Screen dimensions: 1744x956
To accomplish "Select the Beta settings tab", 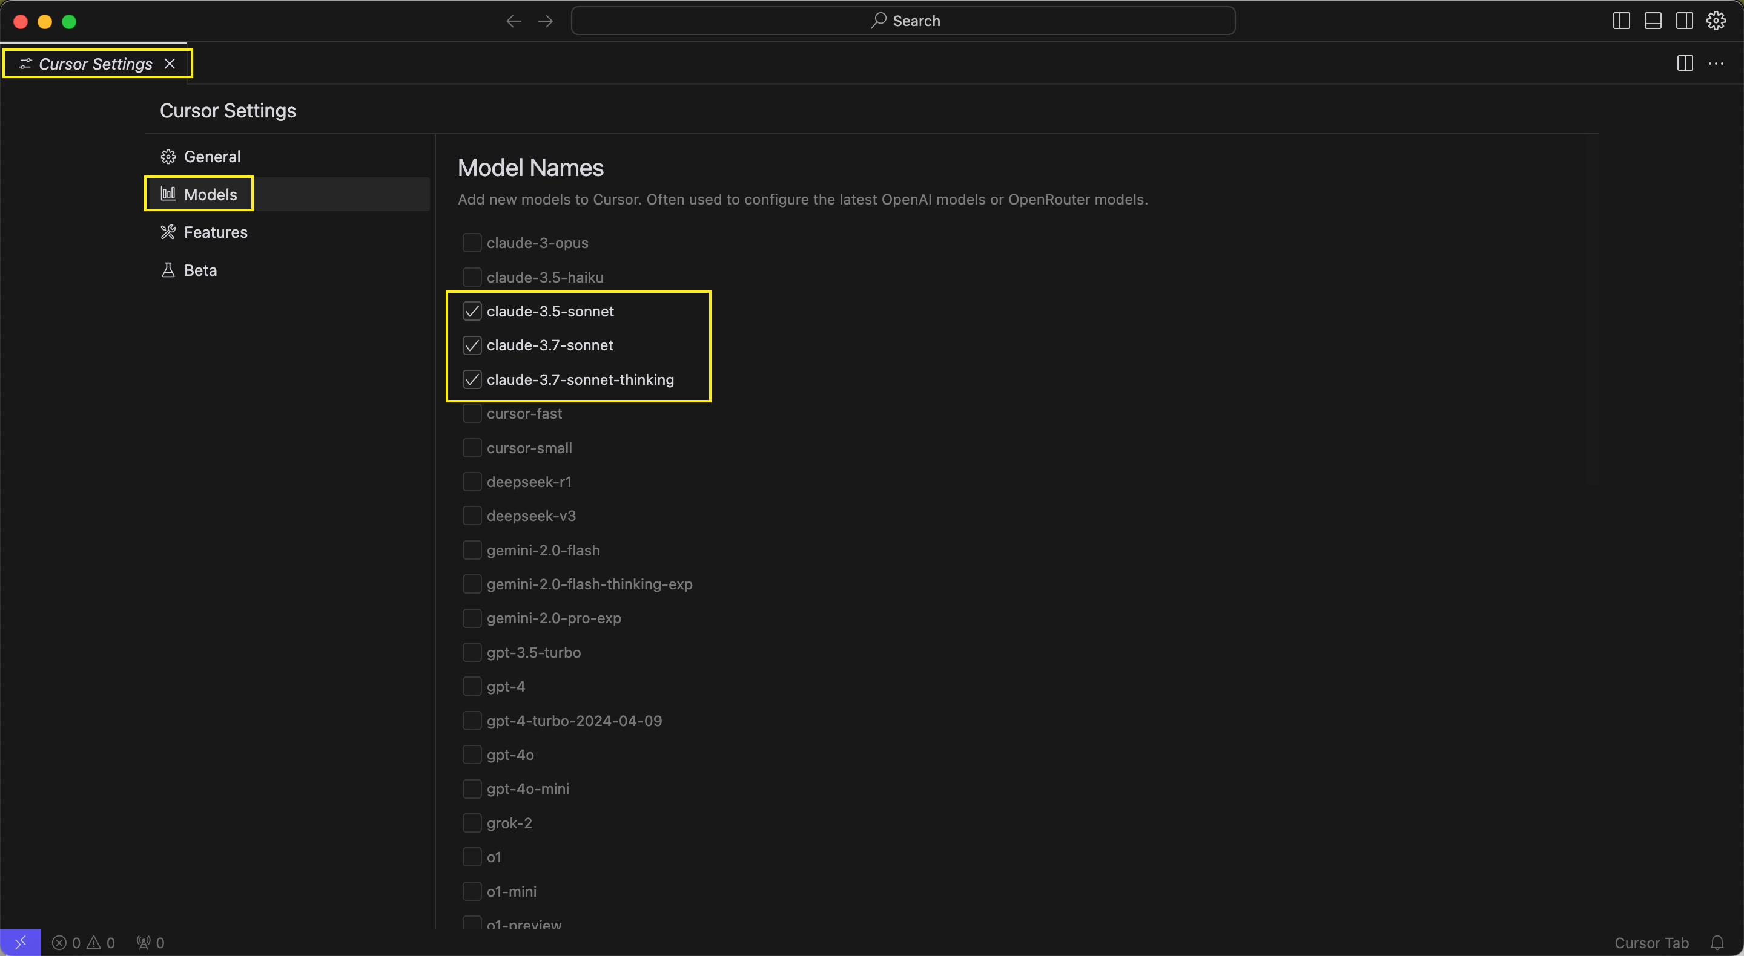I will click(200, 270).
